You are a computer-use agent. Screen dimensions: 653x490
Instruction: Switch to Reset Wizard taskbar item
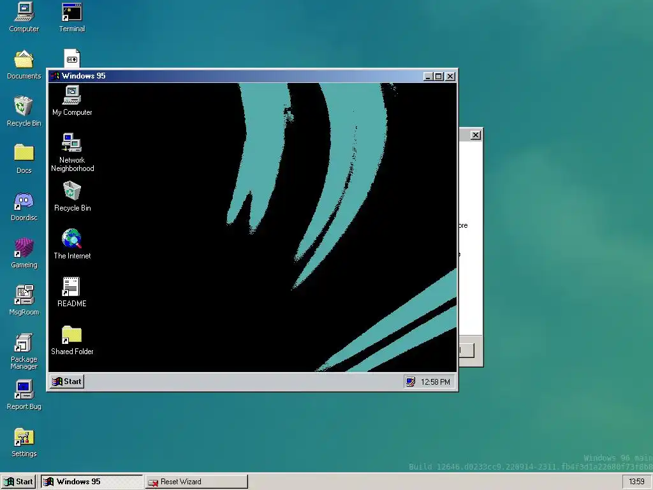coord(196,482)
